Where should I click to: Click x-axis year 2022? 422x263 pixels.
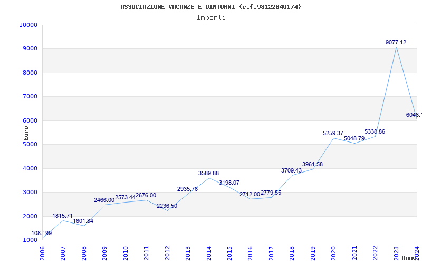[375, 254]
